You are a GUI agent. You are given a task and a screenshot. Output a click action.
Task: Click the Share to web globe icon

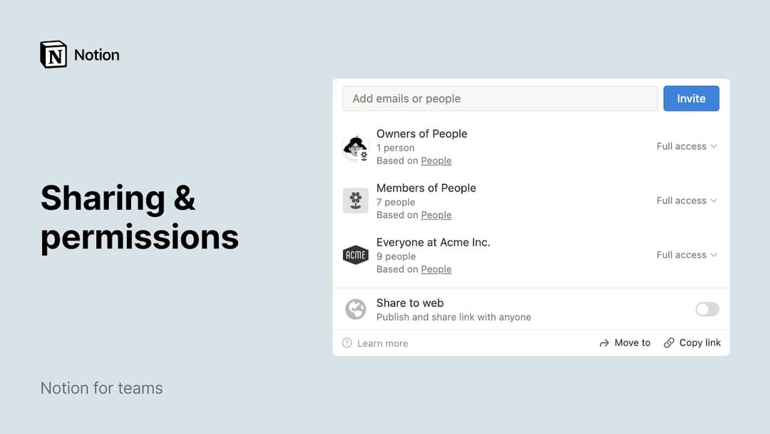pyautogui.click(x=356, y=309)
